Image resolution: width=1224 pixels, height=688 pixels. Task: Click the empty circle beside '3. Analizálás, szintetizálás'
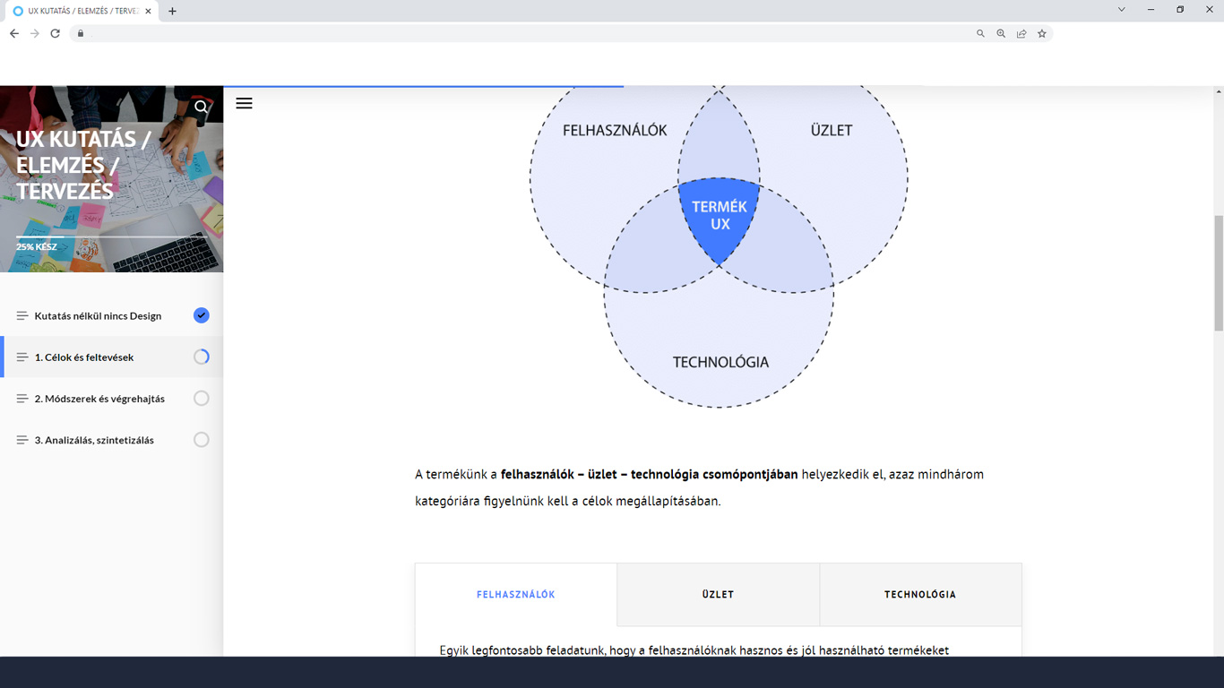pos(201,439)
